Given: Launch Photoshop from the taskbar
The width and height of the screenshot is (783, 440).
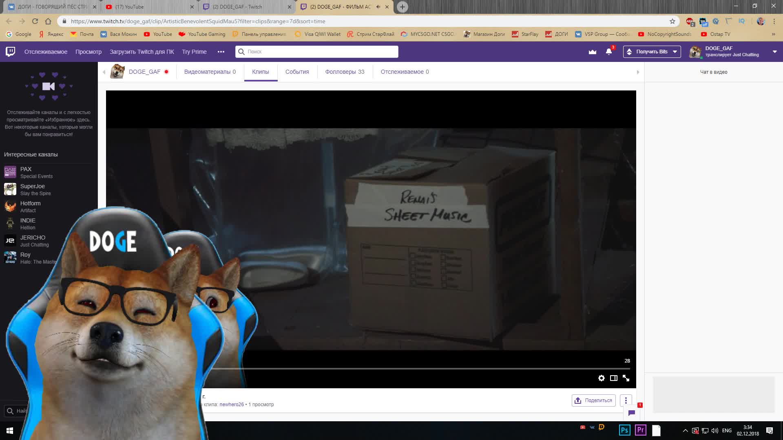Looking at the screenshot, I should [x=624, y=430].
